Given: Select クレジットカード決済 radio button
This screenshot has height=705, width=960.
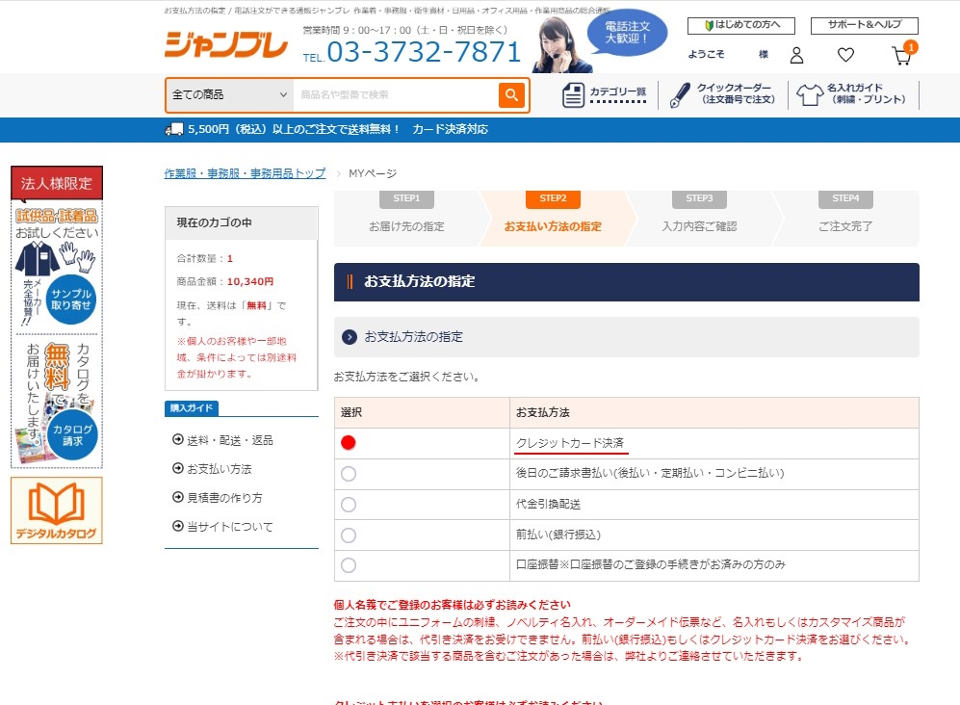Looking at the screenshot, I should (x=349, y=443).
